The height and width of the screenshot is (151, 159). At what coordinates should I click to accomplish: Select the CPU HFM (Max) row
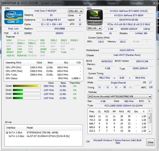coord(43,71)
